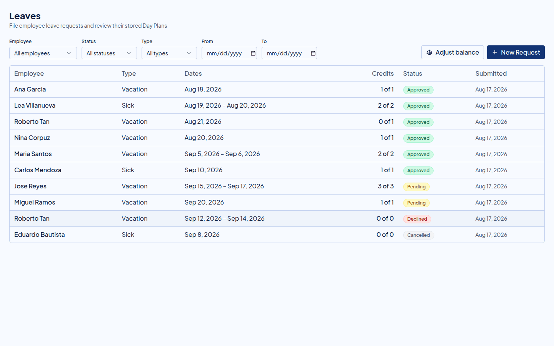Click the Approved badge for Lea Villanueva
Image resolution: width=554 pixels, height=346 pixels.
418,106
